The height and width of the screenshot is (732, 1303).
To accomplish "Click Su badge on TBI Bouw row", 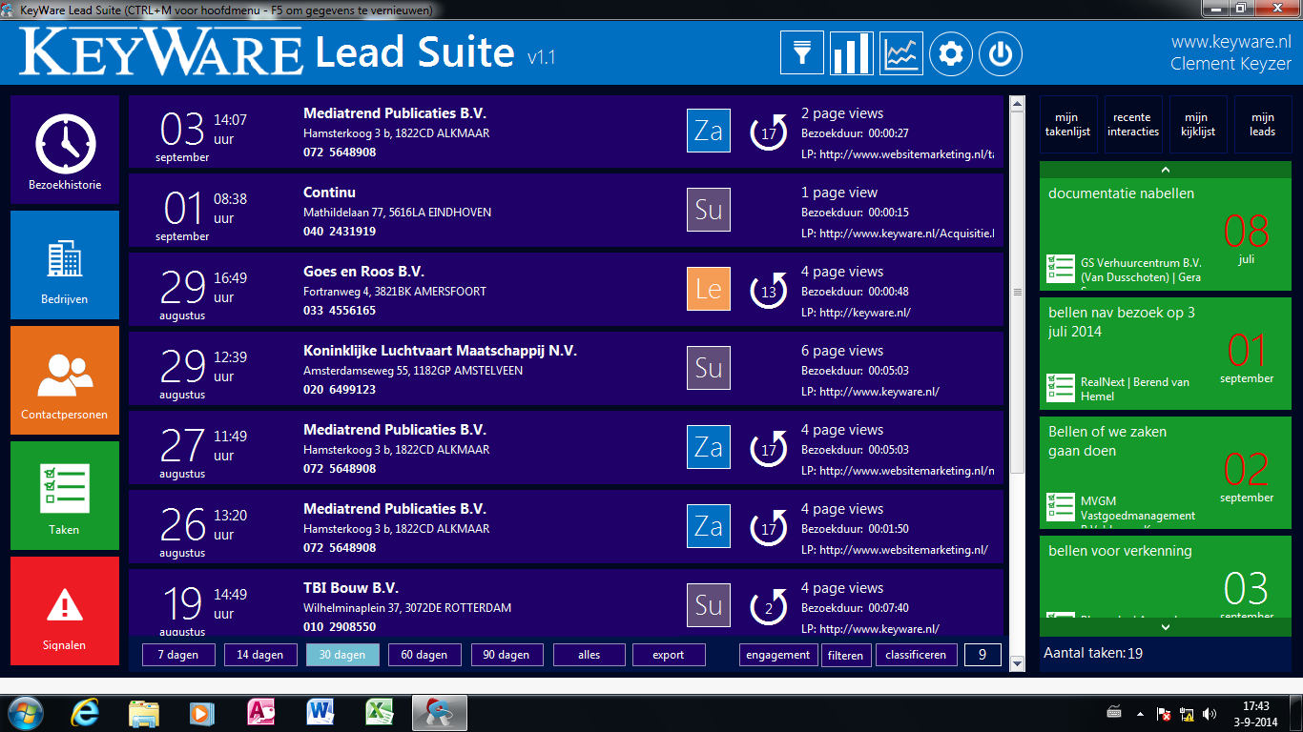I will [x=709, y=605].
